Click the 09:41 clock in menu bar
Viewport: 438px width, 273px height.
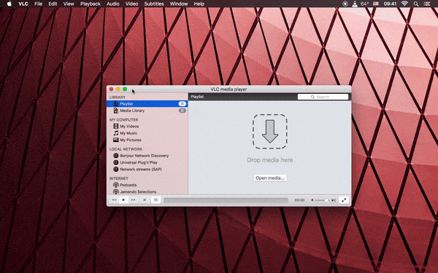[x=390, y=4]
